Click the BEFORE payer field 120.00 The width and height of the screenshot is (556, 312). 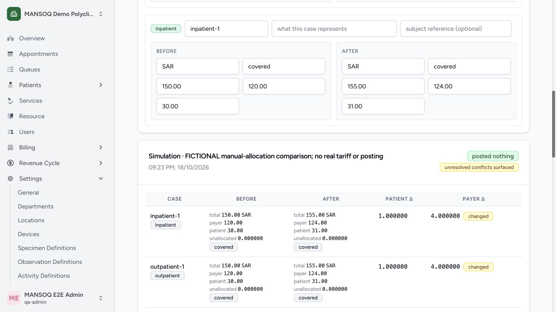284,86
